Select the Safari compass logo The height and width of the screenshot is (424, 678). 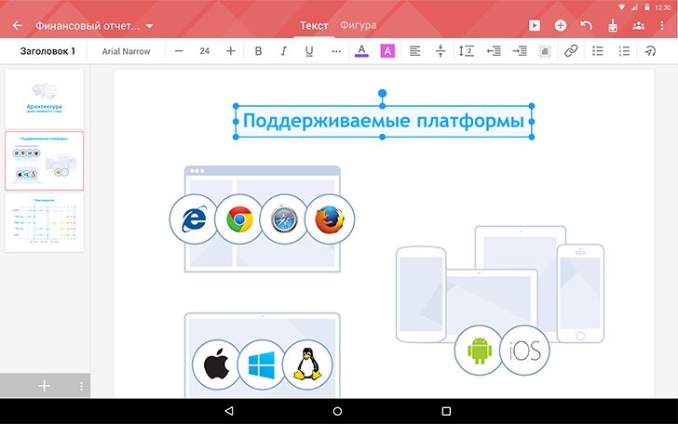coord(284,219)
